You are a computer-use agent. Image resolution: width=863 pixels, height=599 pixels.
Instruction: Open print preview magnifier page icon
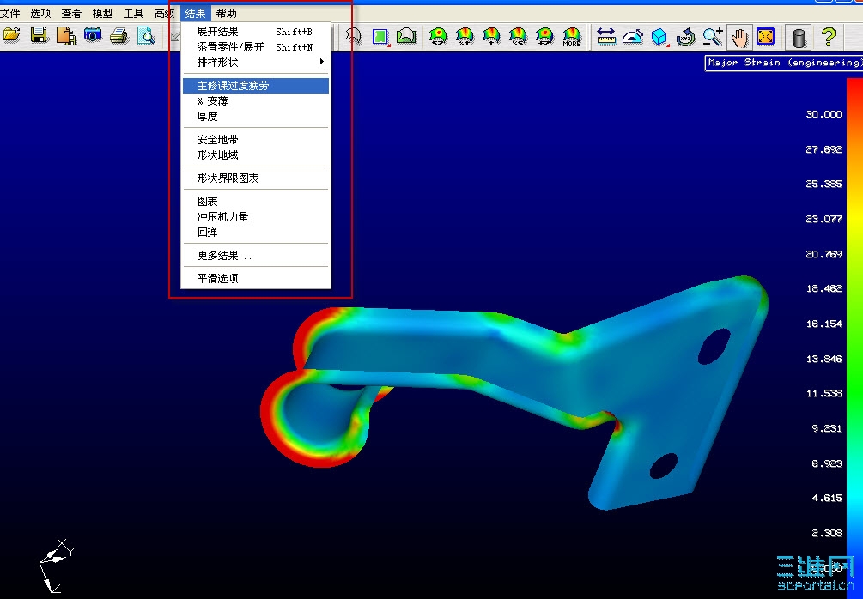(146, 36)
